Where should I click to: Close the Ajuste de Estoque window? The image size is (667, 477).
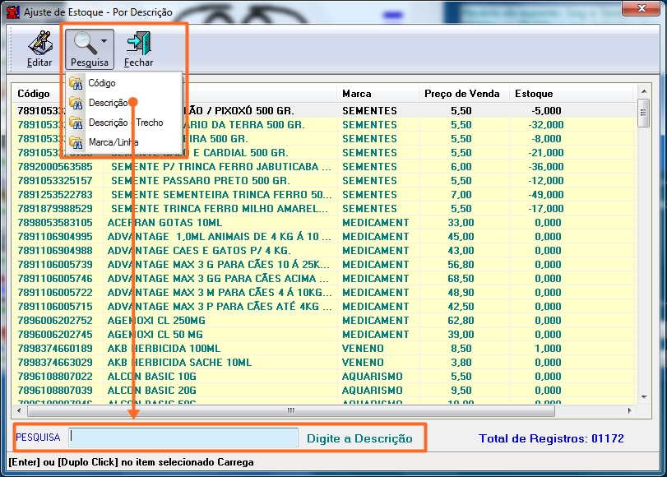tap(641, 8)
